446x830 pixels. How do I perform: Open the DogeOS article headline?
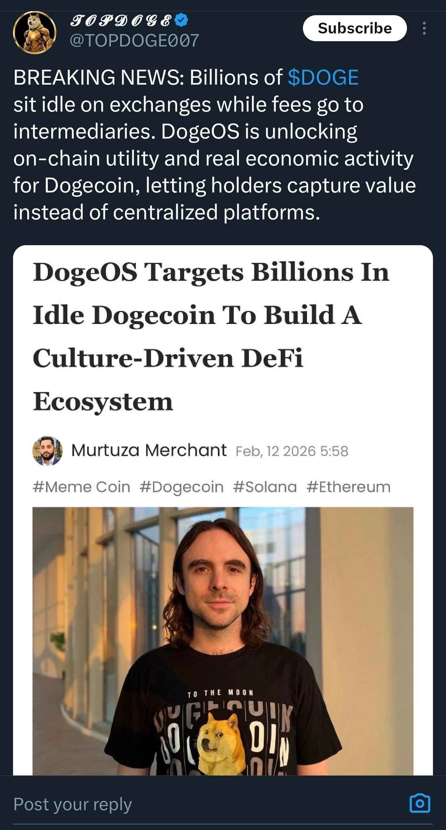click(x=211, y=336)
